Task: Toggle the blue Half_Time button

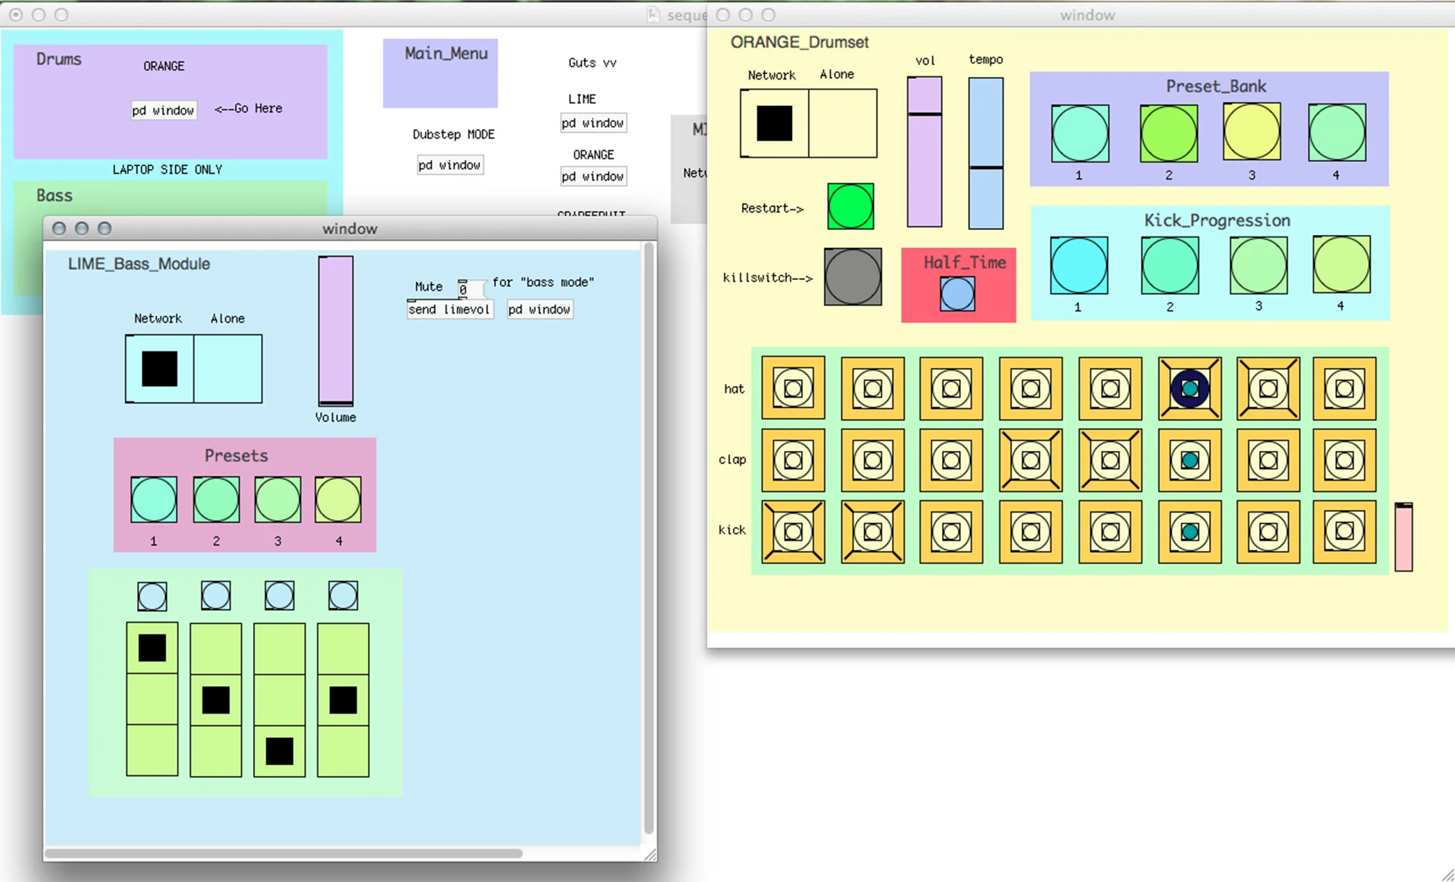Action: pos(957,294)
